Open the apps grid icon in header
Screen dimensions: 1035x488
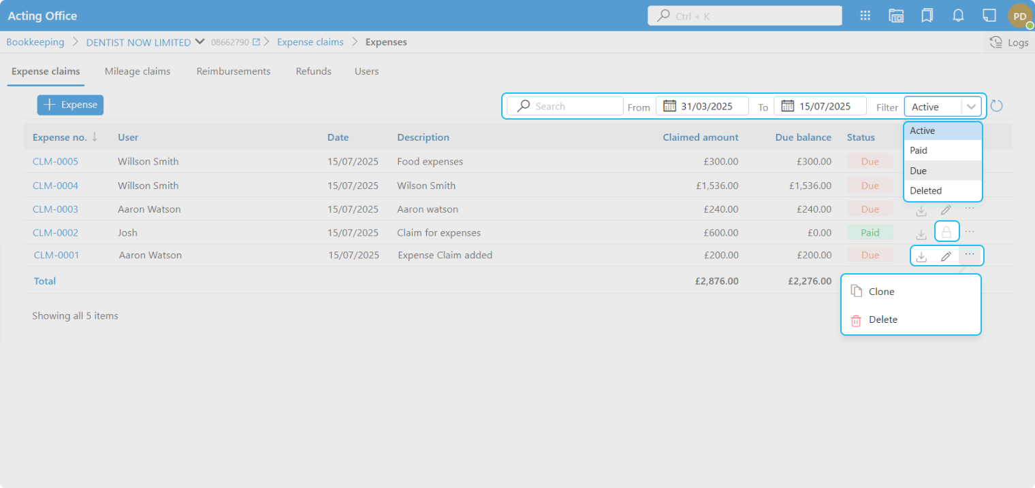(x=865, y=16)
